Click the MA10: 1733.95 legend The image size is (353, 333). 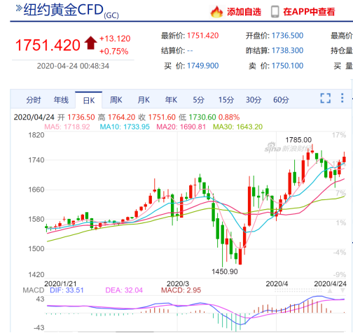click(x=125, y=127)
